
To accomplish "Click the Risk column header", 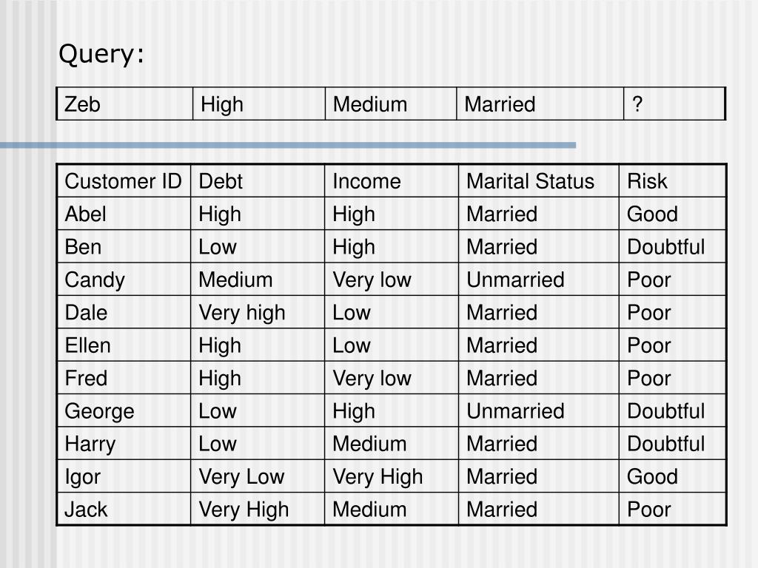I will [672, 181].
